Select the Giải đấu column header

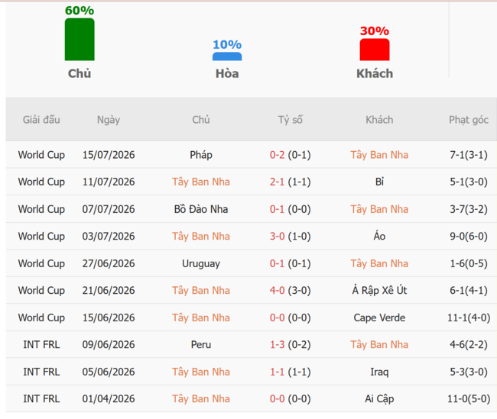(41, 120)
